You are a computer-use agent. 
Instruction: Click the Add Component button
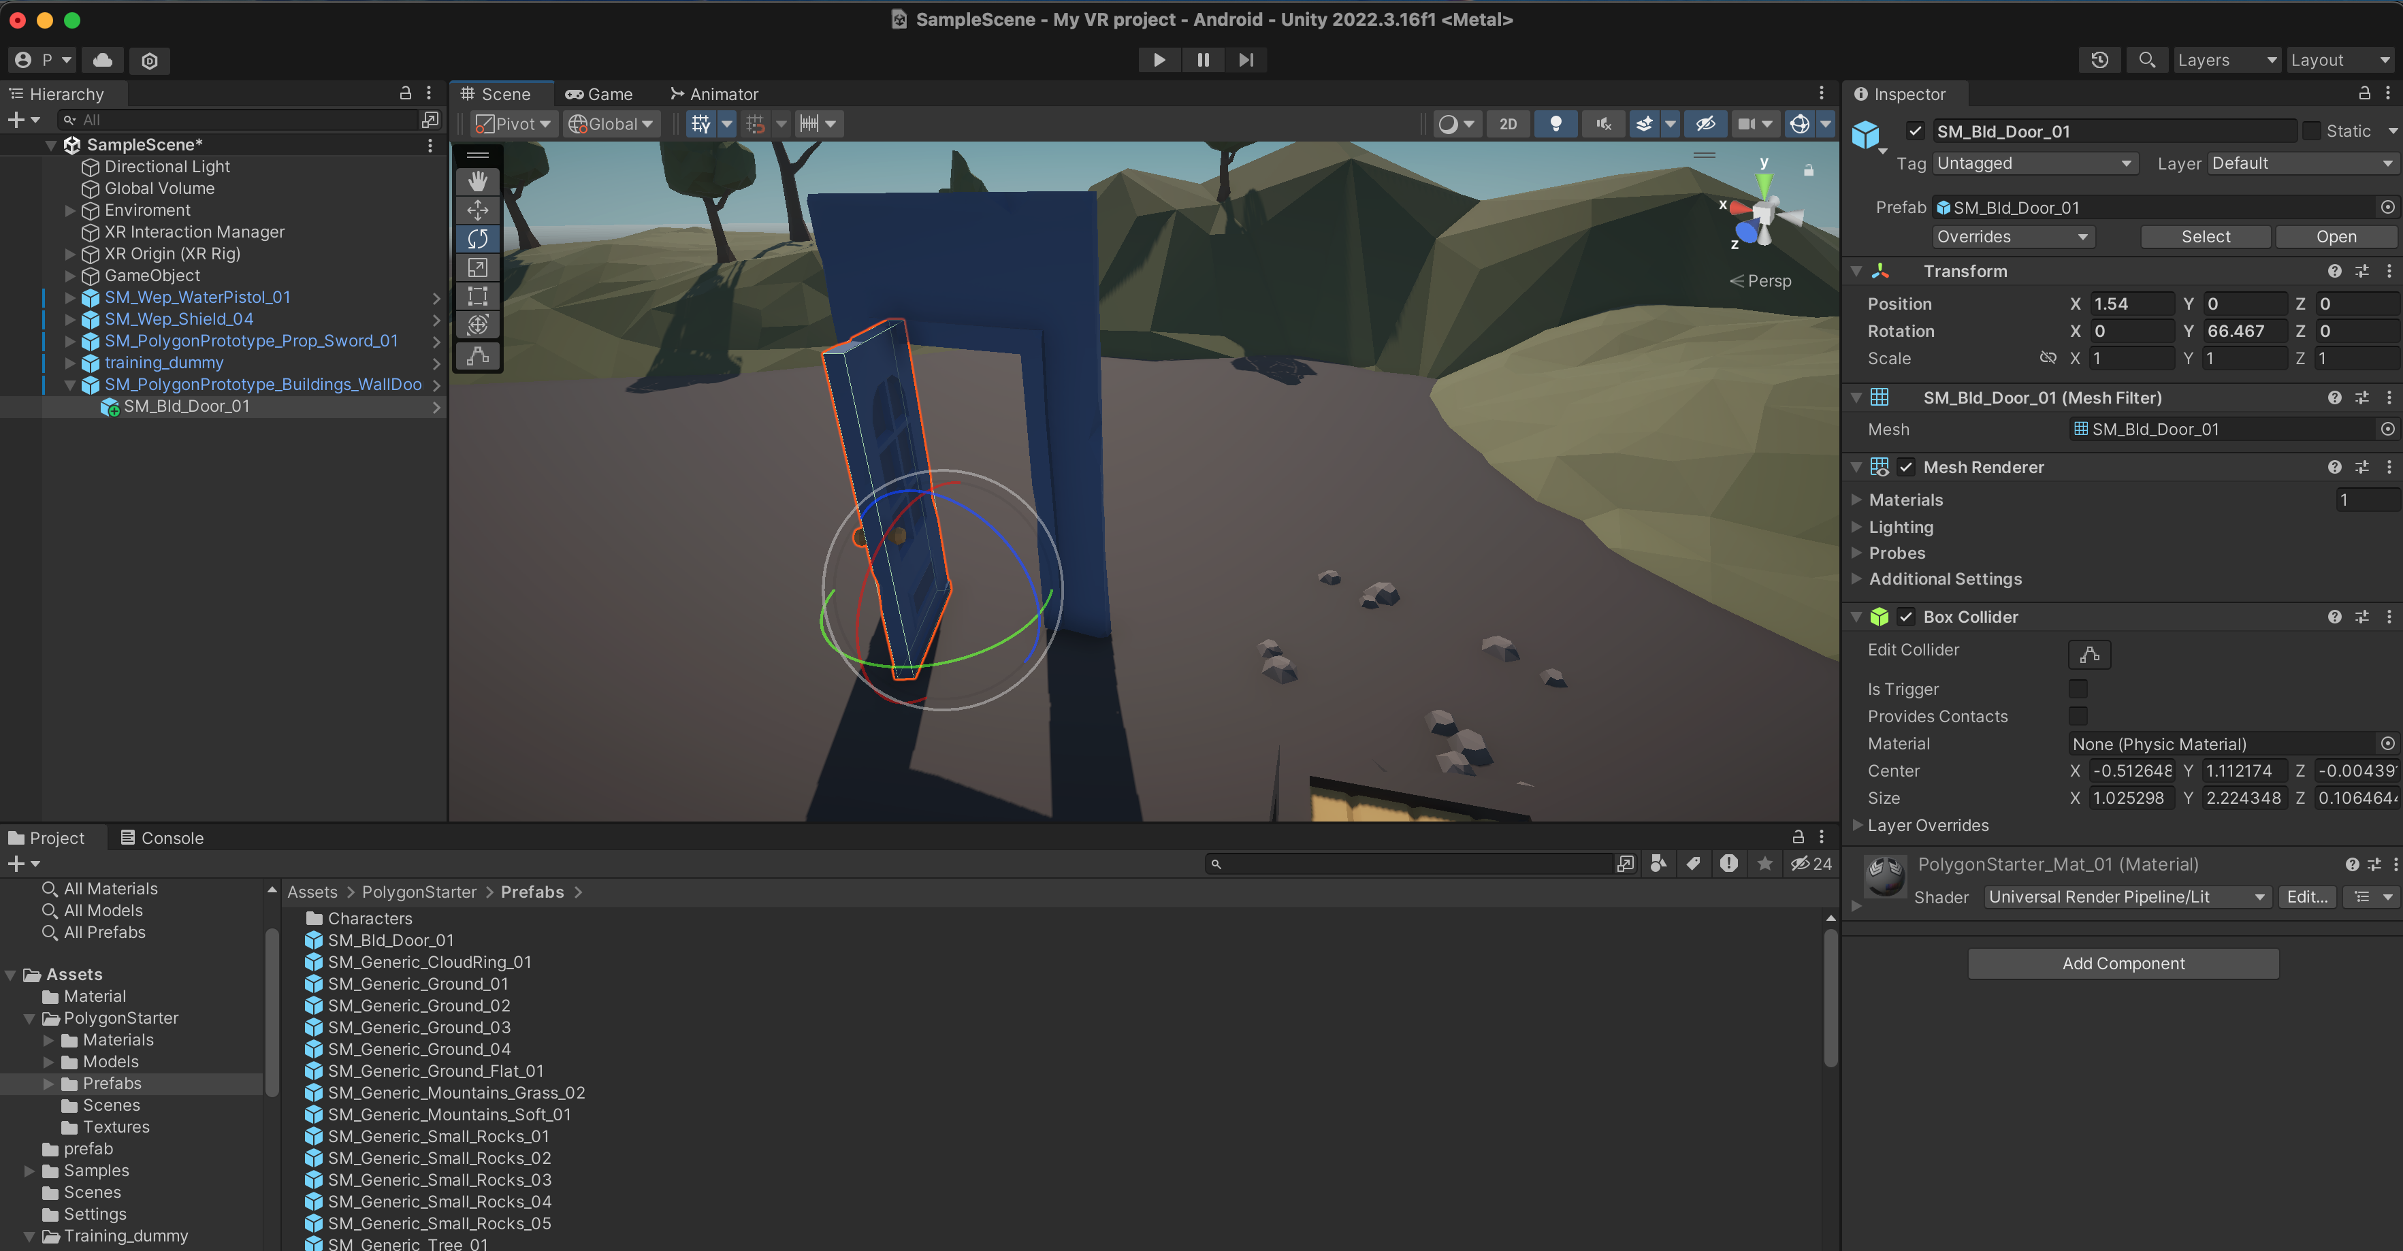[2123, 964]
